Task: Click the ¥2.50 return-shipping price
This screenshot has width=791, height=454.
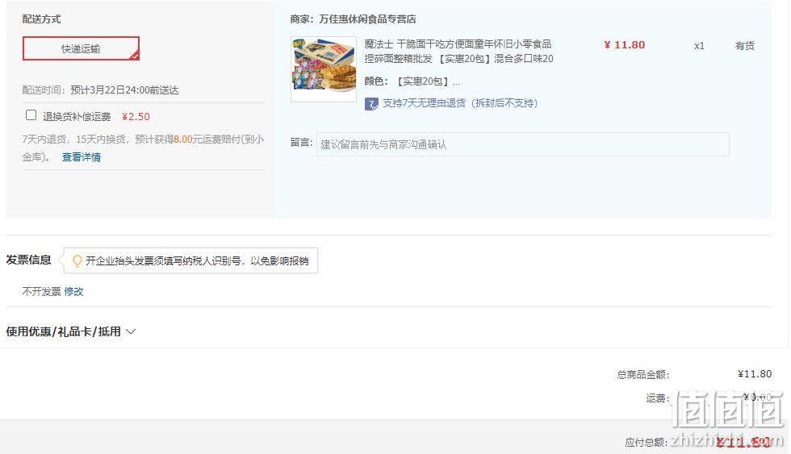Action: coord(136,116)
